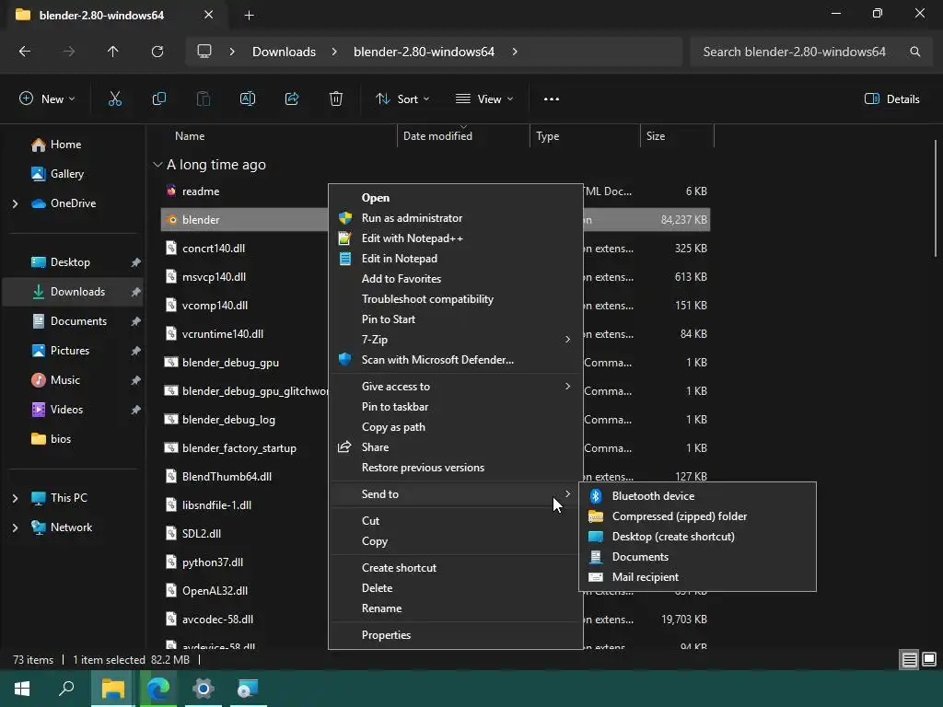Toggle the Details pane

[891, 99]
